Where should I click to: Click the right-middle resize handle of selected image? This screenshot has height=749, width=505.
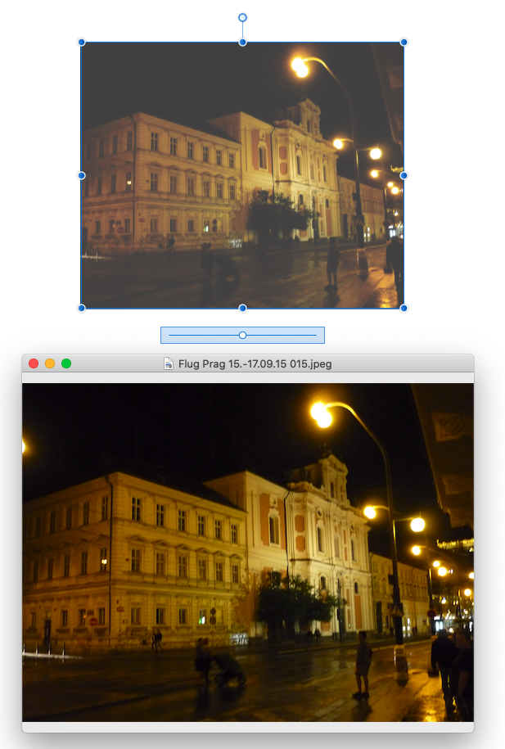pos(404,175)
